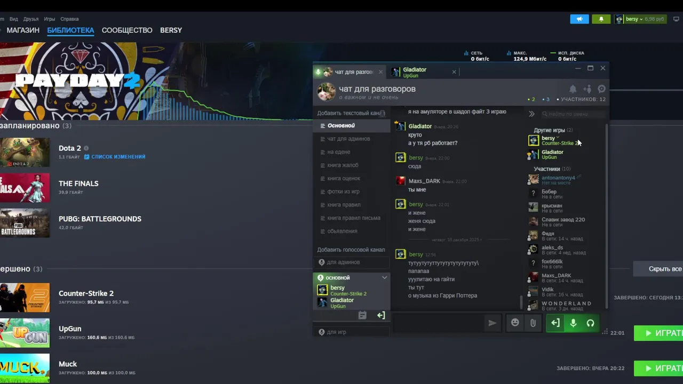This screenshot has height=384, width=683.
Task: Close the "чат для разгов" chat tab
Action: point(380,72)
